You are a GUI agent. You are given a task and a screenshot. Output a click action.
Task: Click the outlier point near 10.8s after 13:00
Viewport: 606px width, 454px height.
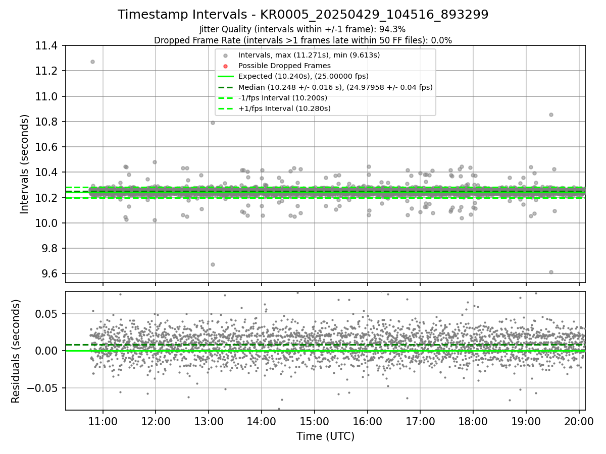coord(213,123)
